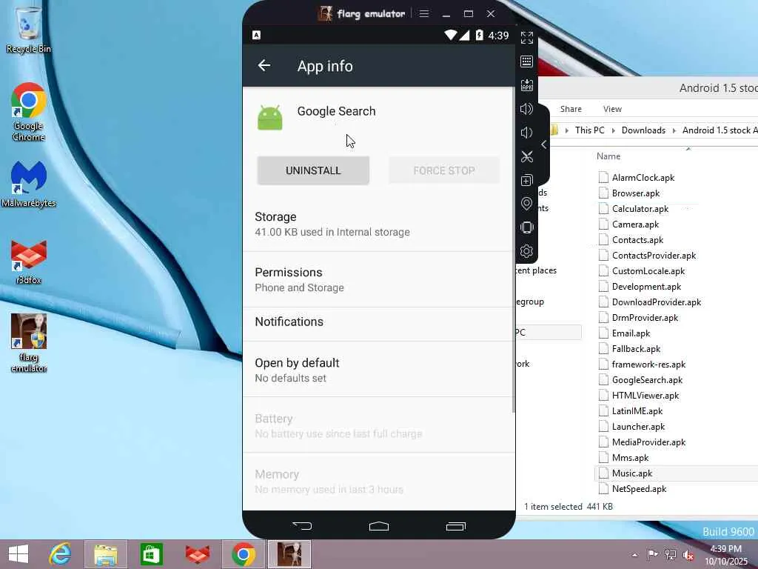Select Launcher.apk file
The width and height of the screenshot is (758, 569).
[x=638, y=427]
